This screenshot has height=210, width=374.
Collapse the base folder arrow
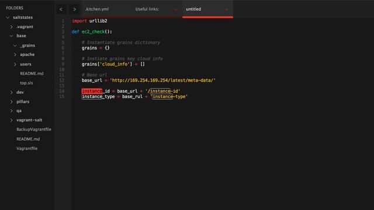[x=12, y=36]
